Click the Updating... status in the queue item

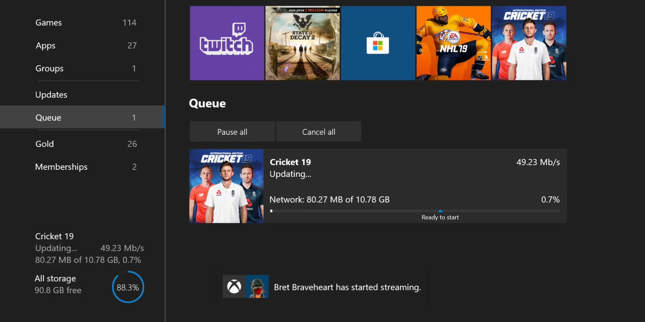coord(290,174)
